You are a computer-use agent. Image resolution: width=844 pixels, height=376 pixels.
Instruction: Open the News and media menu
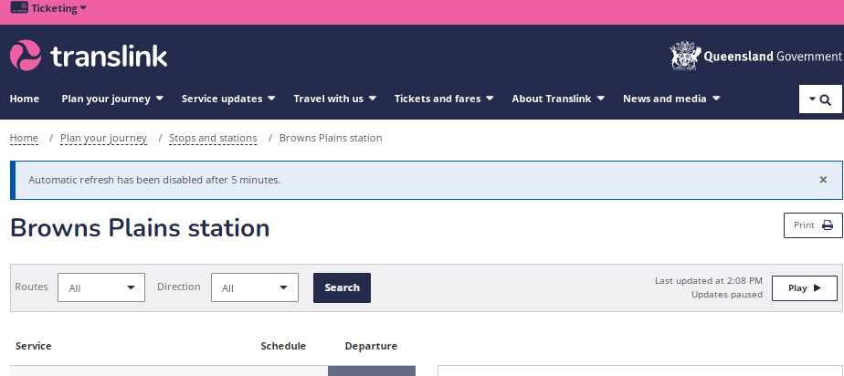click(671, 99)
